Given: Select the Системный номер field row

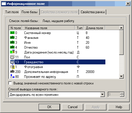Looking at the screenshot, I should [57, 33].
